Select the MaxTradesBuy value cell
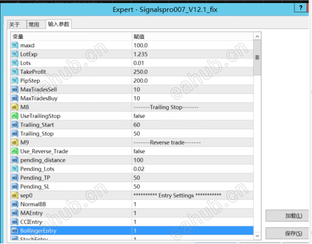Screen dimensions: 312x244 point(193,98)
